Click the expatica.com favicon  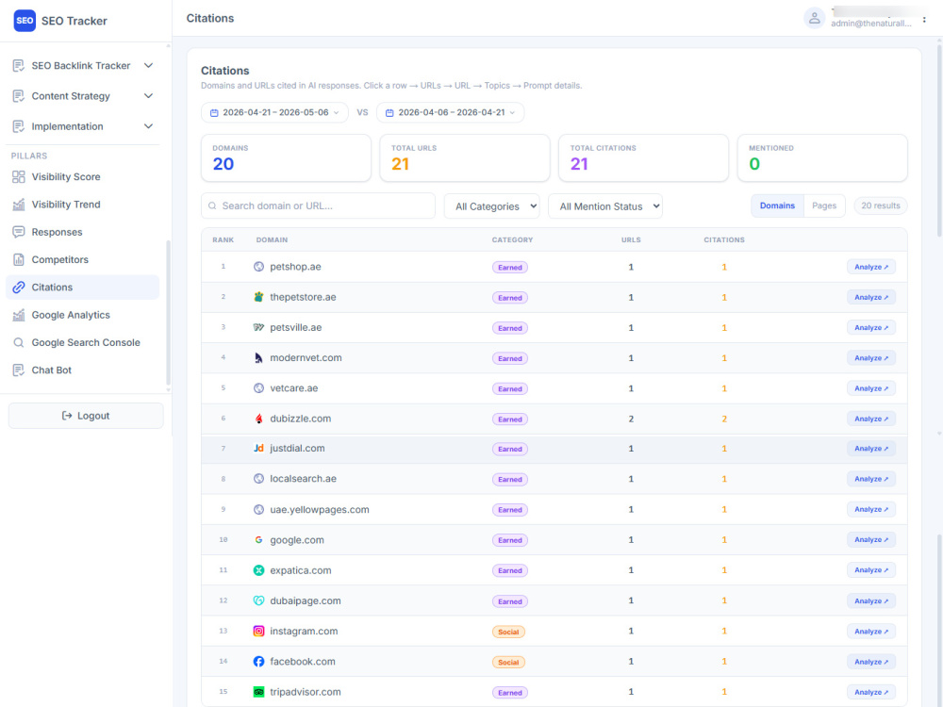[x=258, y=570]
